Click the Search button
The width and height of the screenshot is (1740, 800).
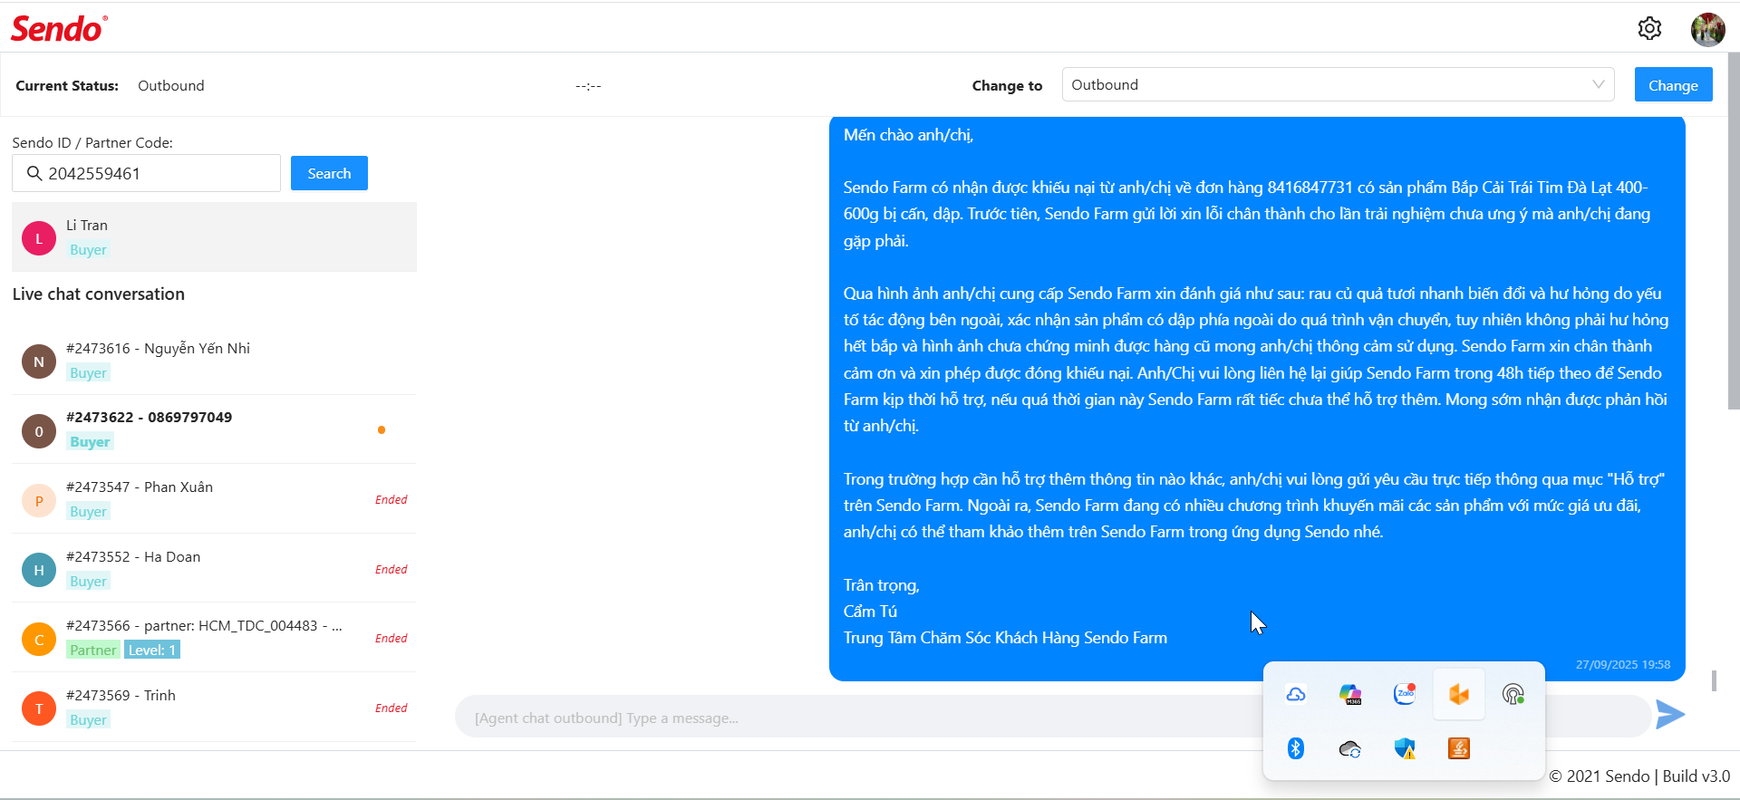[329, 173]
